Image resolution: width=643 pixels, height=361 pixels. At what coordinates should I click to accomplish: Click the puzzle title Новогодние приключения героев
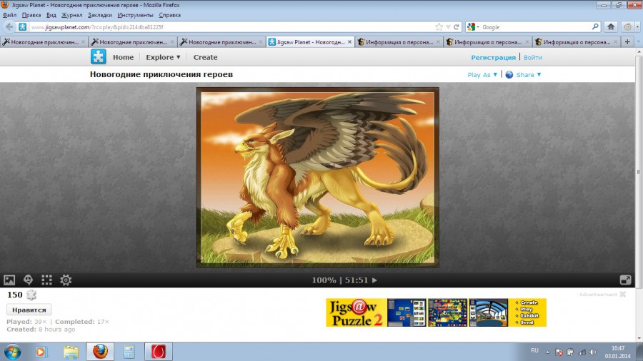[x=161, y=74]
